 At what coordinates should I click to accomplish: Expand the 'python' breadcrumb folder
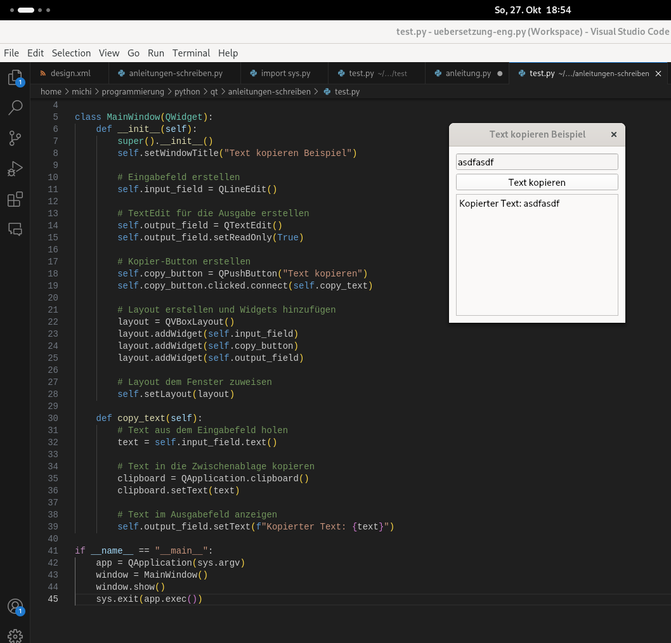click(x=187, y=91)
